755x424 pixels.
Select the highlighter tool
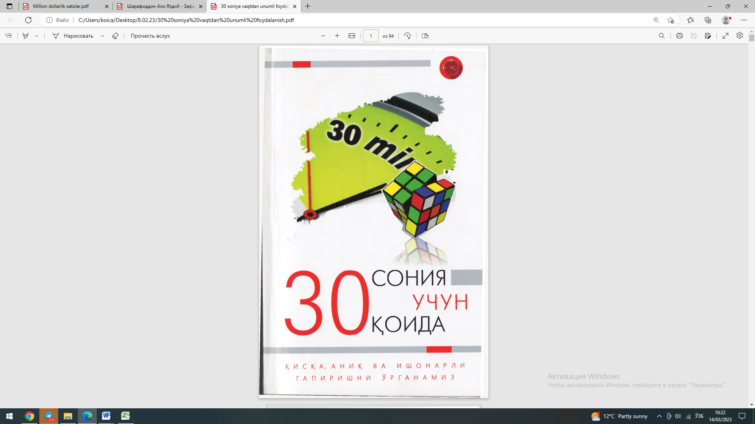[25, 36]
